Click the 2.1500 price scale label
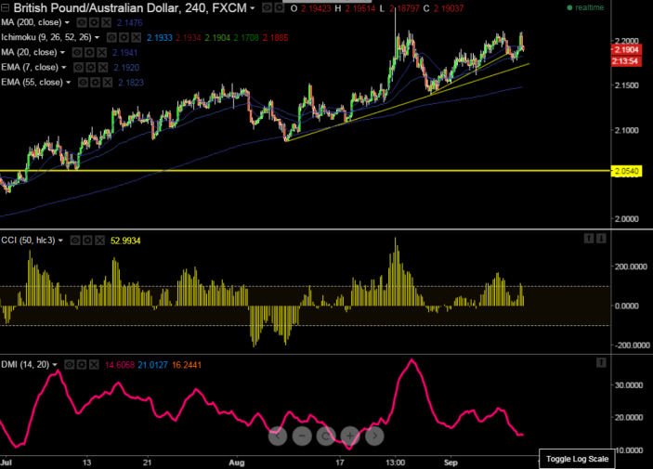 point(627,85)
